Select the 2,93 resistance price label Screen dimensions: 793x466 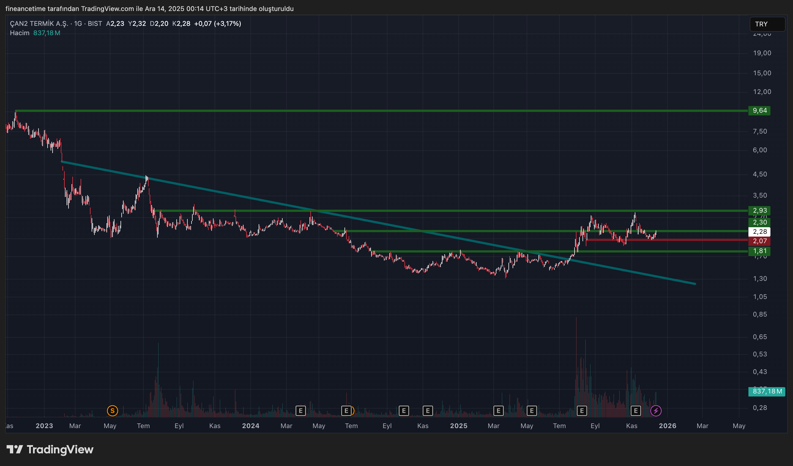(759, 210)
